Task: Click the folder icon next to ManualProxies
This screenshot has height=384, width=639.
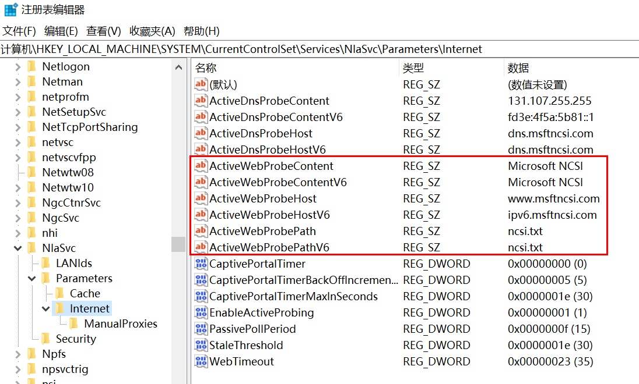Action: [74, 323]
